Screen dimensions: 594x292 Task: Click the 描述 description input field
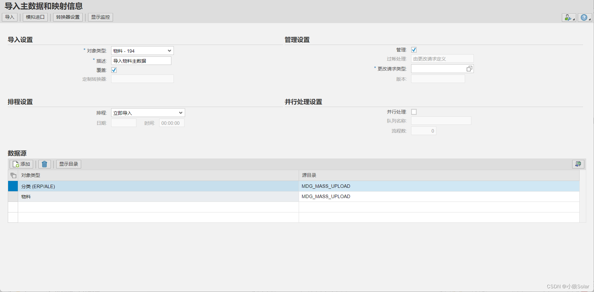(x=141, y=61)
